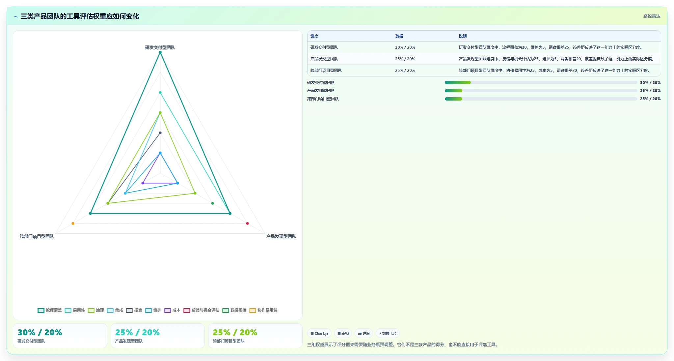Hide the 成本 series via legend

[172, 310]
